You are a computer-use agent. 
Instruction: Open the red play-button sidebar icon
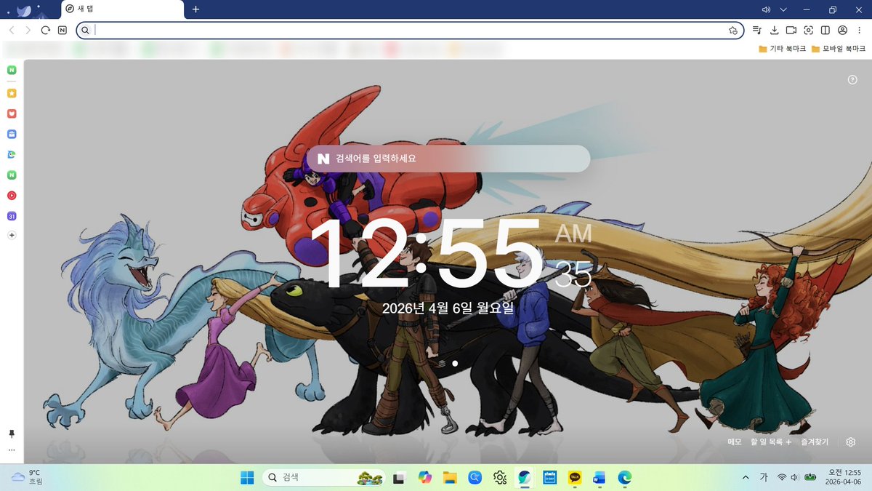point(12,195)
